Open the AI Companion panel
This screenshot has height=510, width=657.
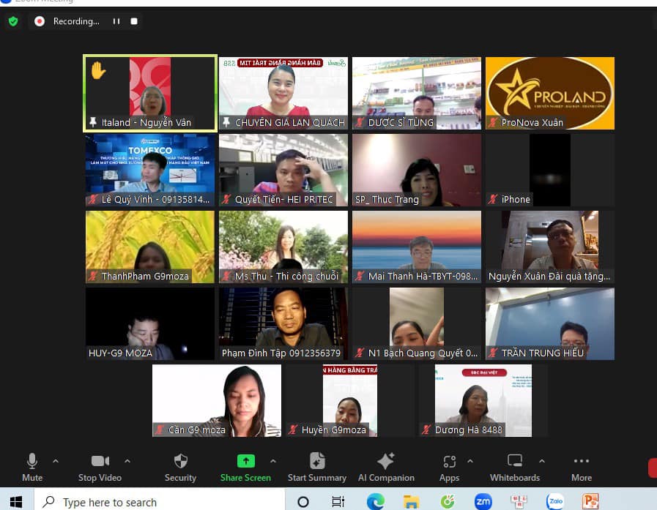click(x=386, y=467)
